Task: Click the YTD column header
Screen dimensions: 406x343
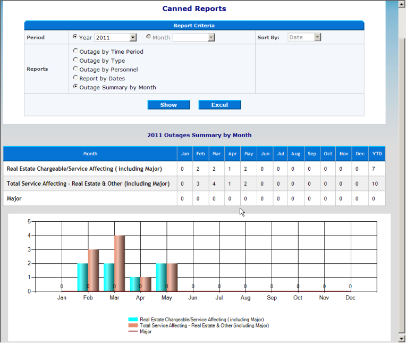Action: pyautogui.click(x=377, y=154)
